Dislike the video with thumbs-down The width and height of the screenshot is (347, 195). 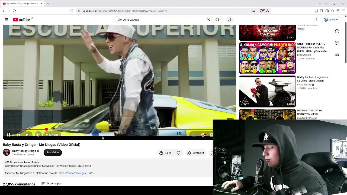tap(178, 153)
